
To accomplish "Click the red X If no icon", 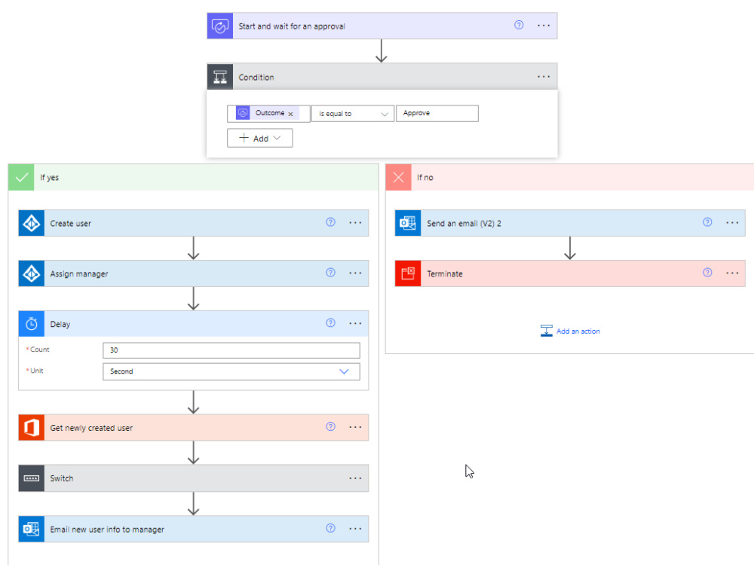I will pos(398,177).
